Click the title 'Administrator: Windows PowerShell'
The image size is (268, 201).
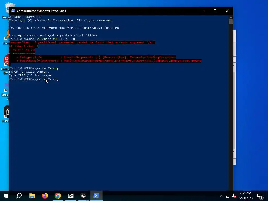(41, 11)
